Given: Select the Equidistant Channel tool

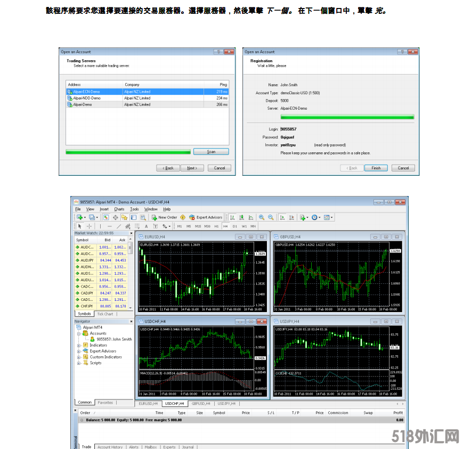Looking at the screenshot, I should pyautogui.click(x=128, y=226).
